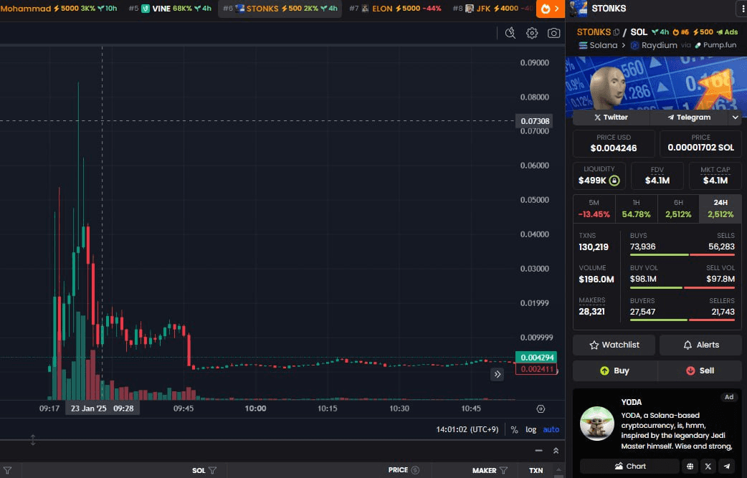
Task: Click the liquidity lock icon
Action: [614, 181]
